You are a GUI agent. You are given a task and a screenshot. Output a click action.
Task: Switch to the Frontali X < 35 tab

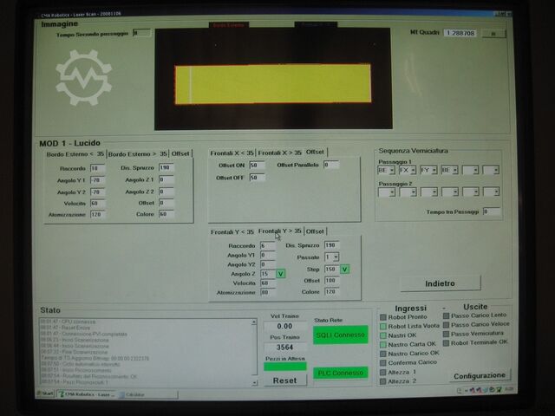[x=232, y=153]
